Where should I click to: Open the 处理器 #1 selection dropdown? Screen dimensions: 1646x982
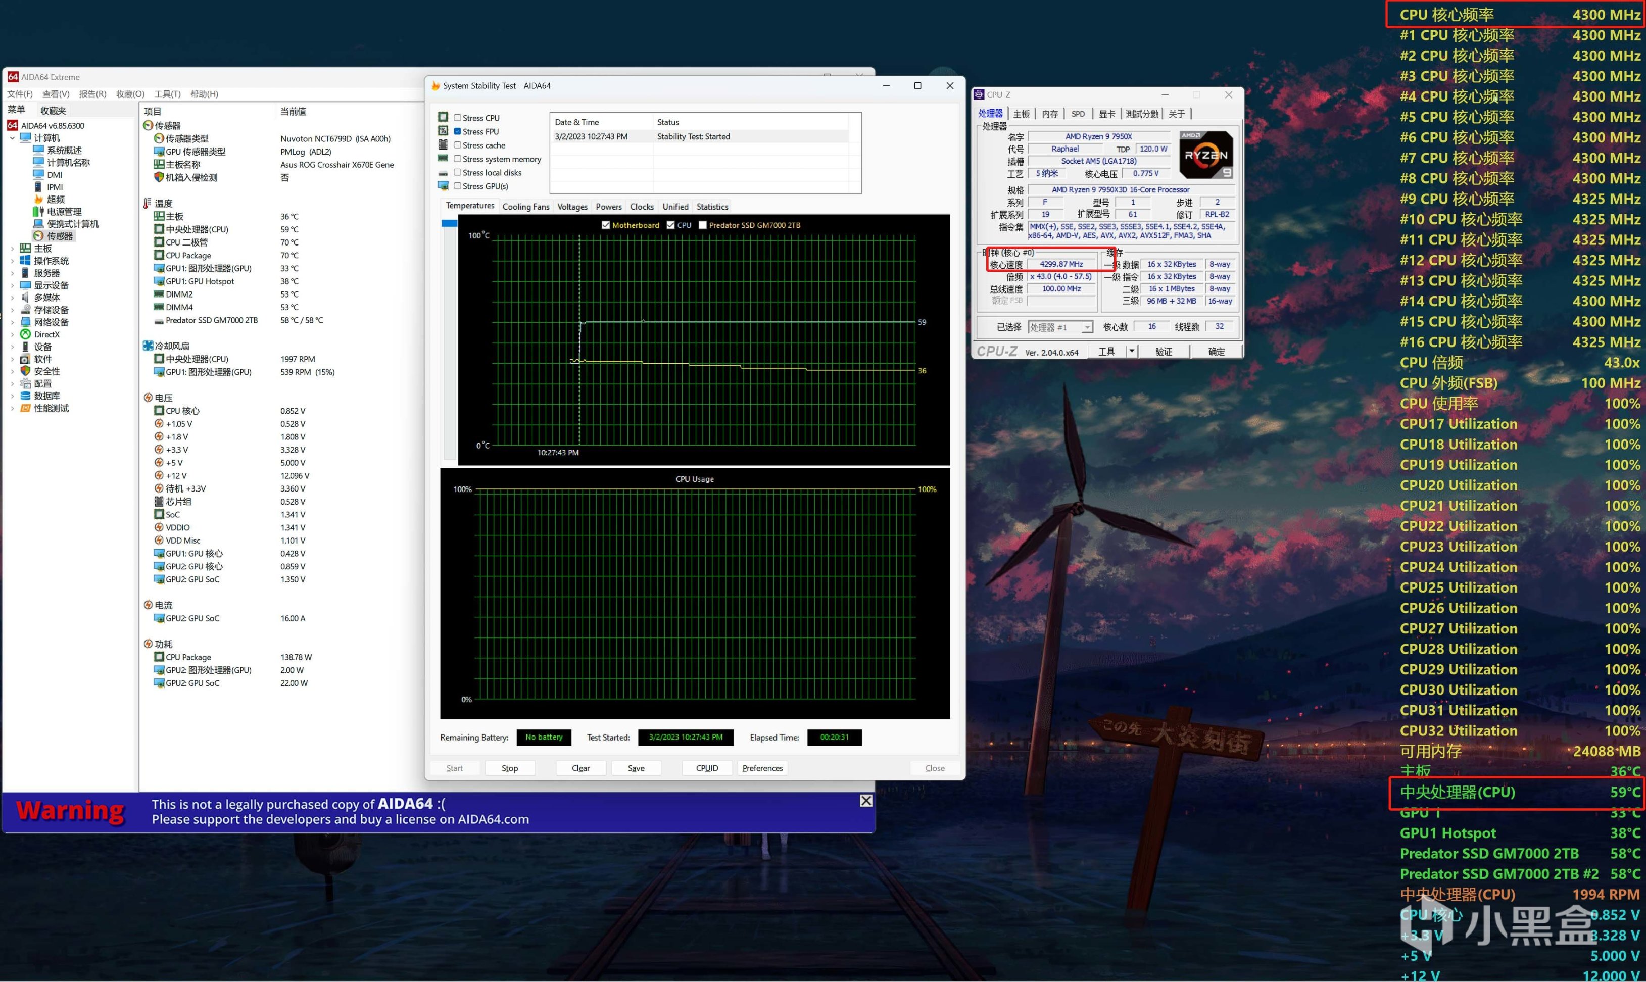(x=1087, y=327)
